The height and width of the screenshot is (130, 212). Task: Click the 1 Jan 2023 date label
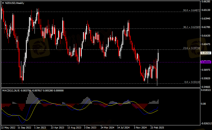(40, 128)
